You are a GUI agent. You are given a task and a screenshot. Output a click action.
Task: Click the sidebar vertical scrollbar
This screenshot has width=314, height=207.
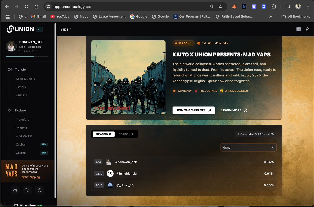(56, 111)
